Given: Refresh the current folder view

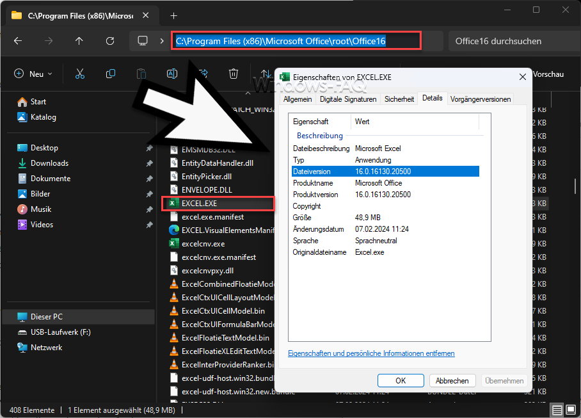Looking at the screenshot, I should pyautogui.click(x=110, y=41).
